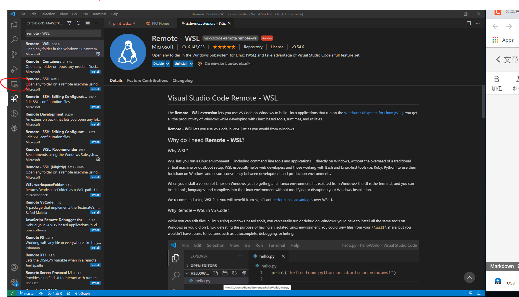Click the Microsoft publisher name
This screenshot has height=297, width=519.
pyautogui.click(x=162, y=47)
